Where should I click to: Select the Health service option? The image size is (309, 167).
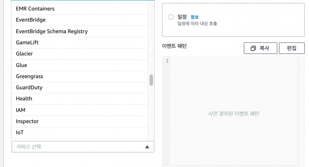tap(80, 99)
